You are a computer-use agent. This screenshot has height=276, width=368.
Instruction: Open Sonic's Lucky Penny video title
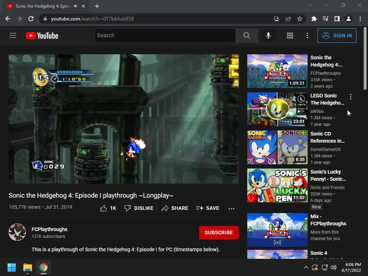point(328,175)
